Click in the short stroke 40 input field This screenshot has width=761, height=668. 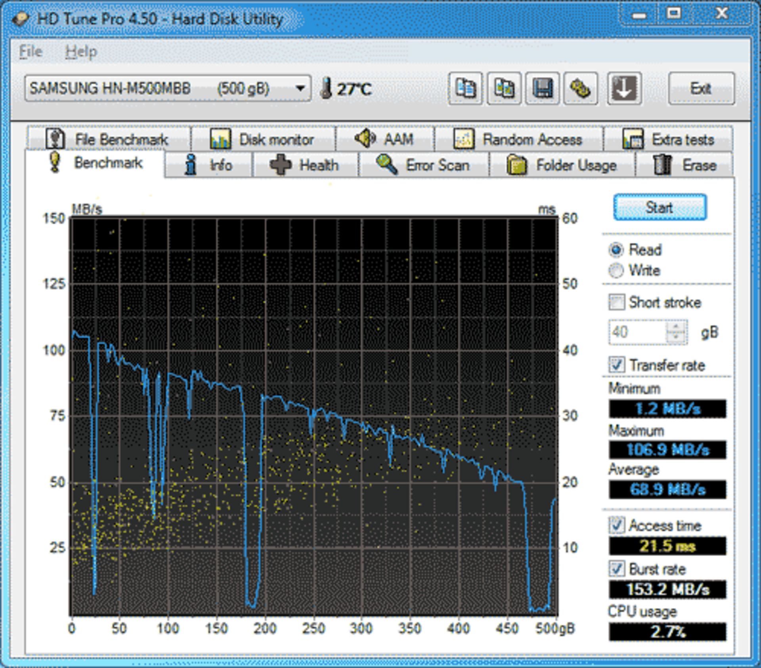637,332
